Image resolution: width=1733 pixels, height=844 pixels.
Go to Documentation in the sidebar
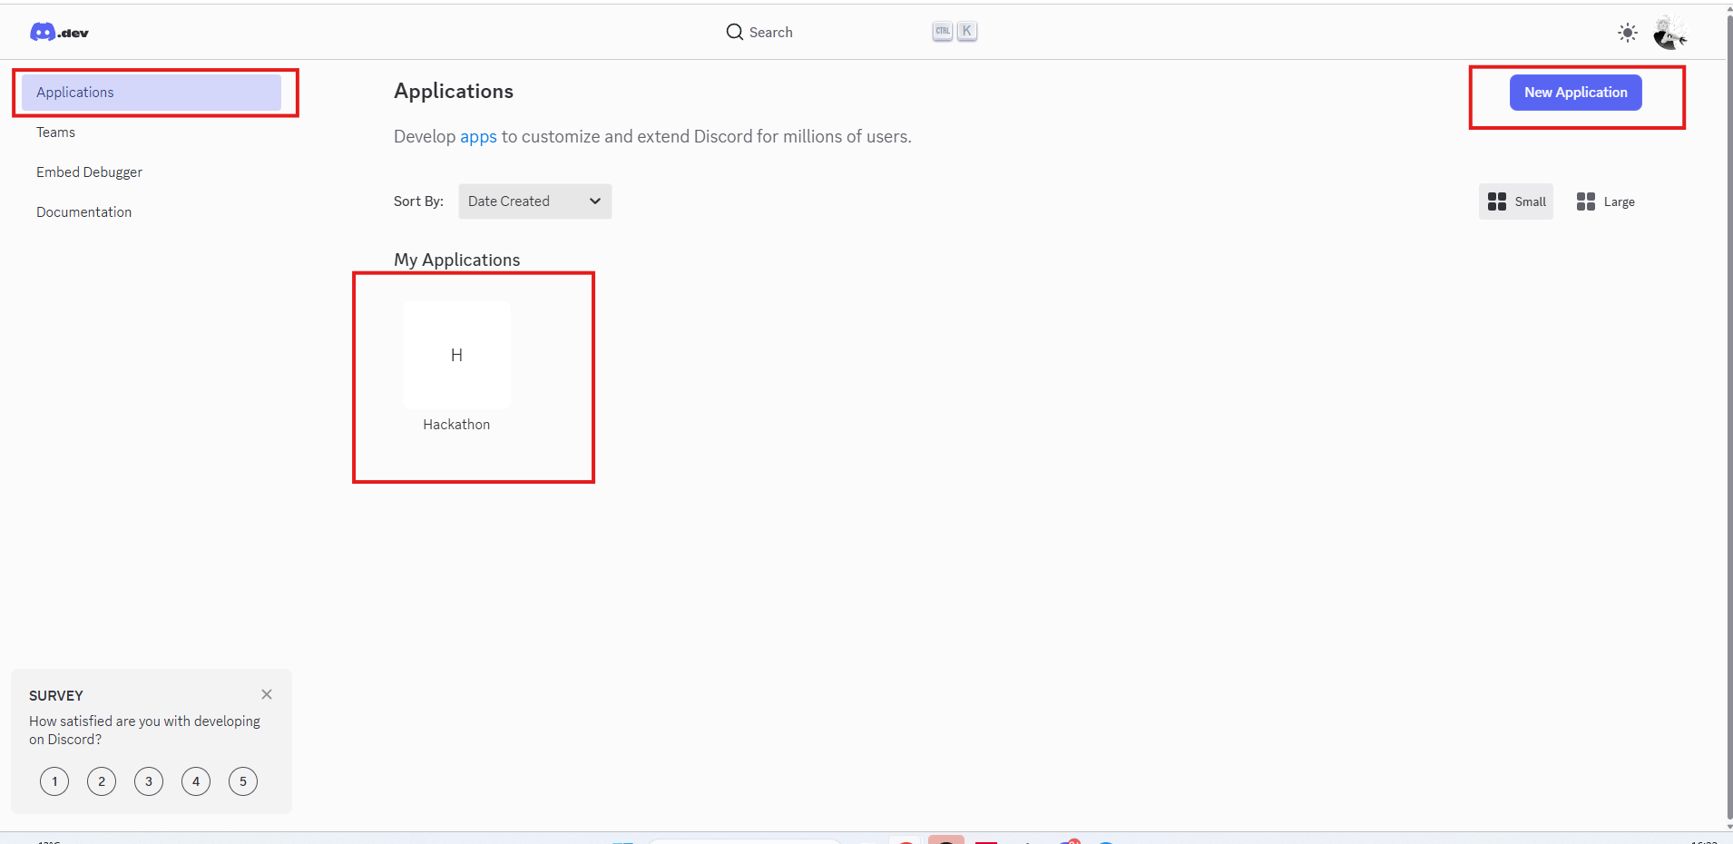tap(83, 212)
